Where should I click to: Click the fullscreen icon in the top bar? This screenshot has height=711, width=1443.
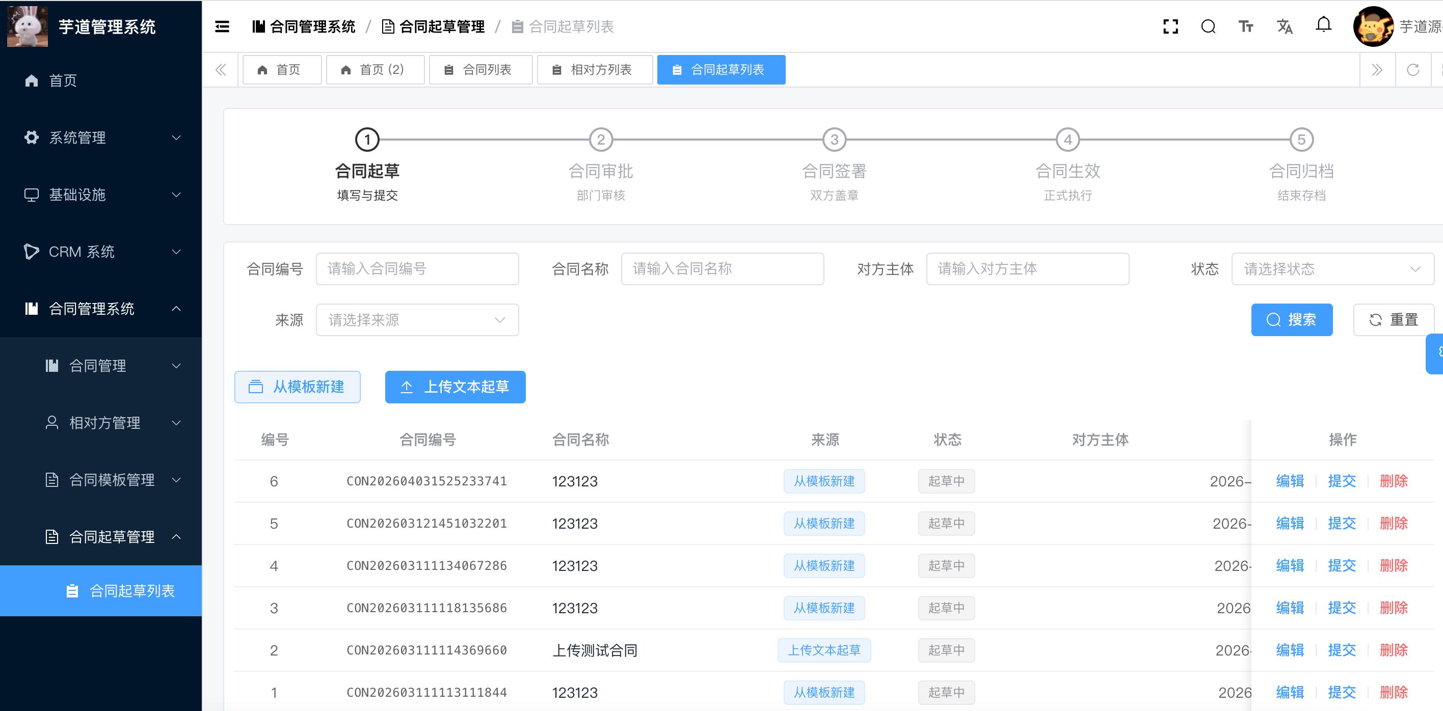click(x=1170, y=26)
